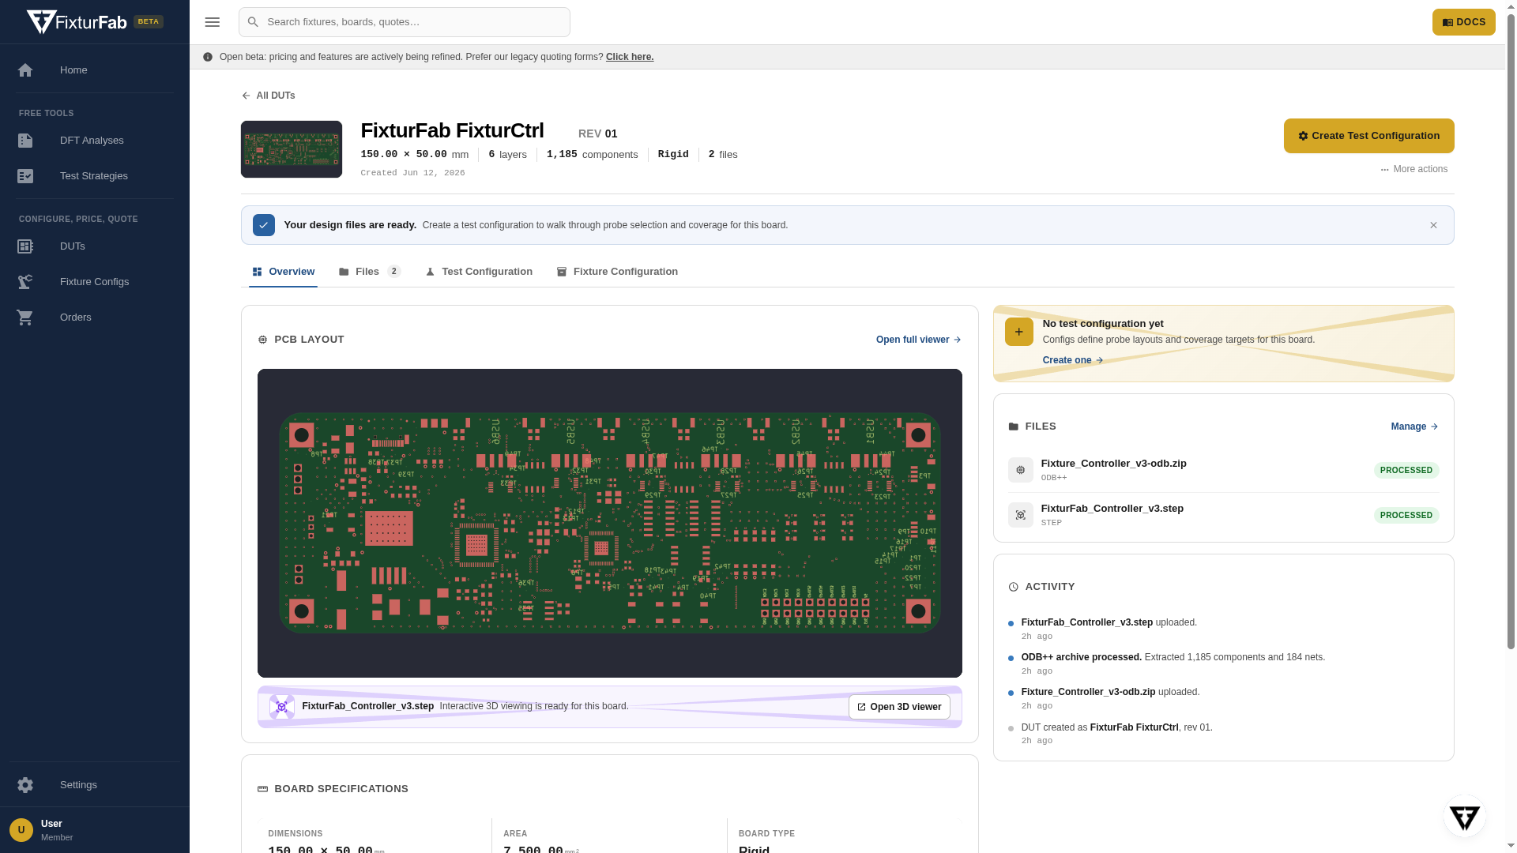Click the Board Specifications ruler icon

click(x=263, y=789)
